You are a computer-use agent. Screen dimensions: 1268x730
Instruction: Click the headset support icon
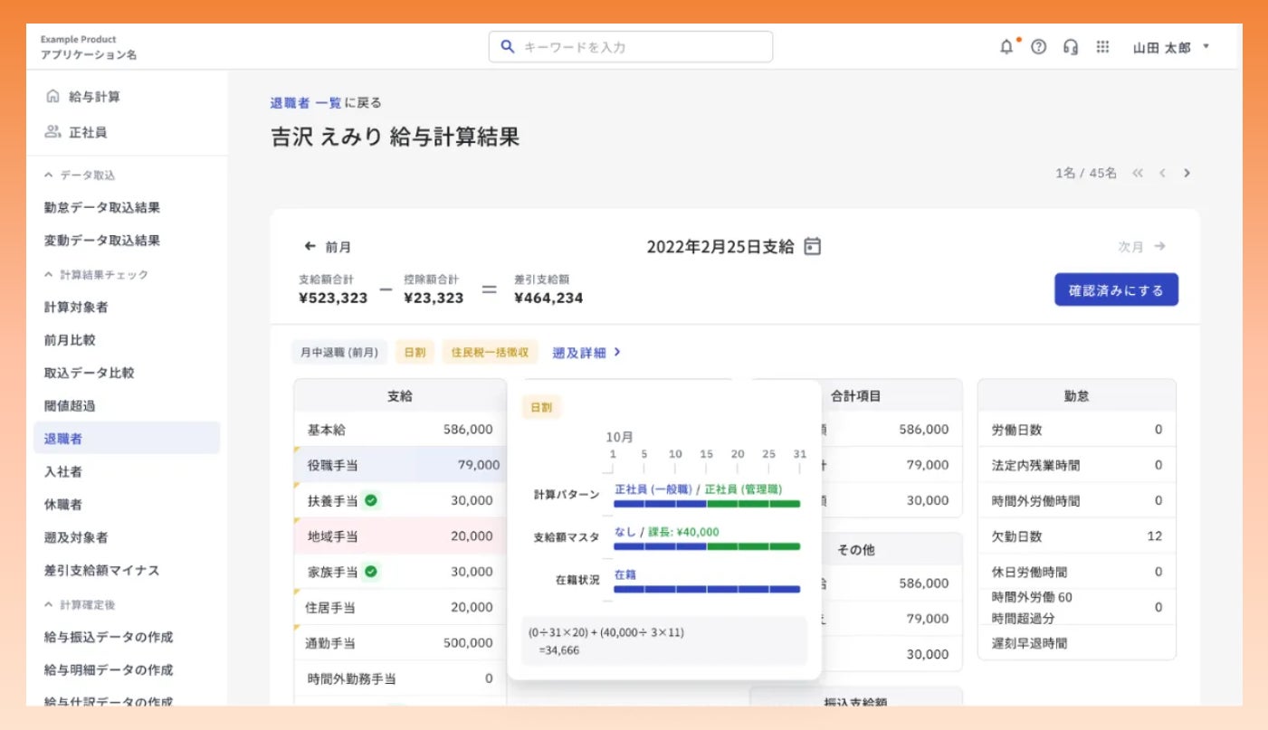click(x=1071, y=47)
